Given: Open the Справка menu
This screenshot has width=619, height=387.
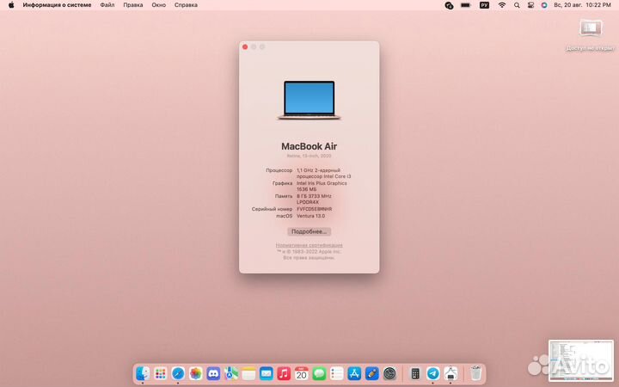Looking at the screenshot, I should (186, 5).
